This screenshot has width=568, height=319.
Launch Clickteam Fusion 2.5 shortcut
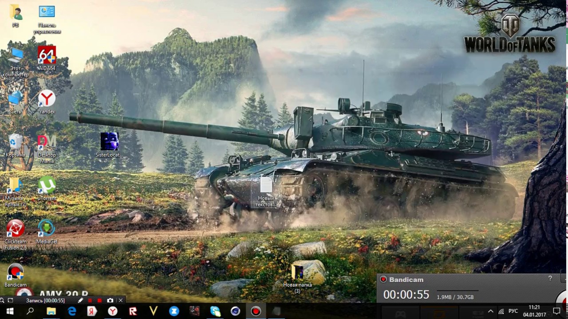(x=16, y=235)
